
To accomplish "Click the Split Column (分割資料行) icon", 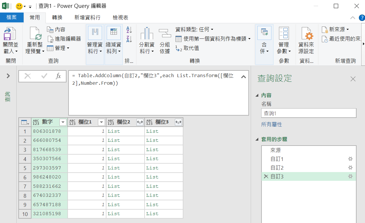I will pos(147,33).
